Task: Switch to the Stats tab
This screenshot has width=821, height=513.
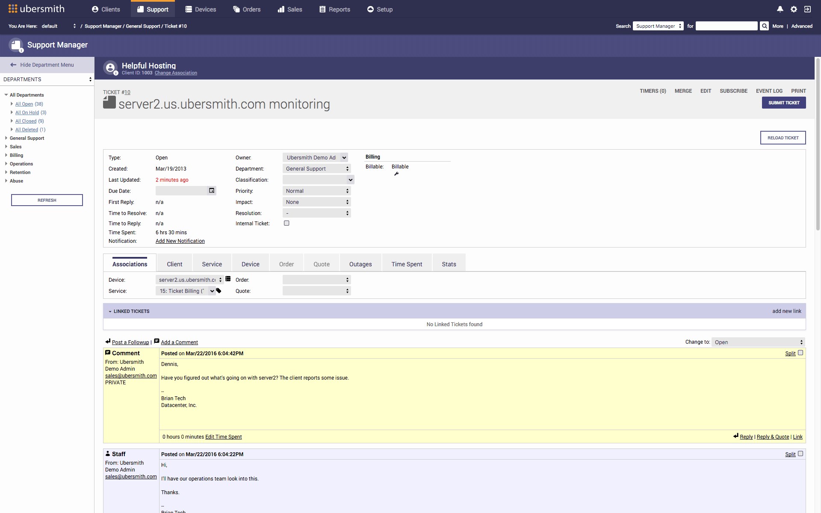Action: point(449,264)
